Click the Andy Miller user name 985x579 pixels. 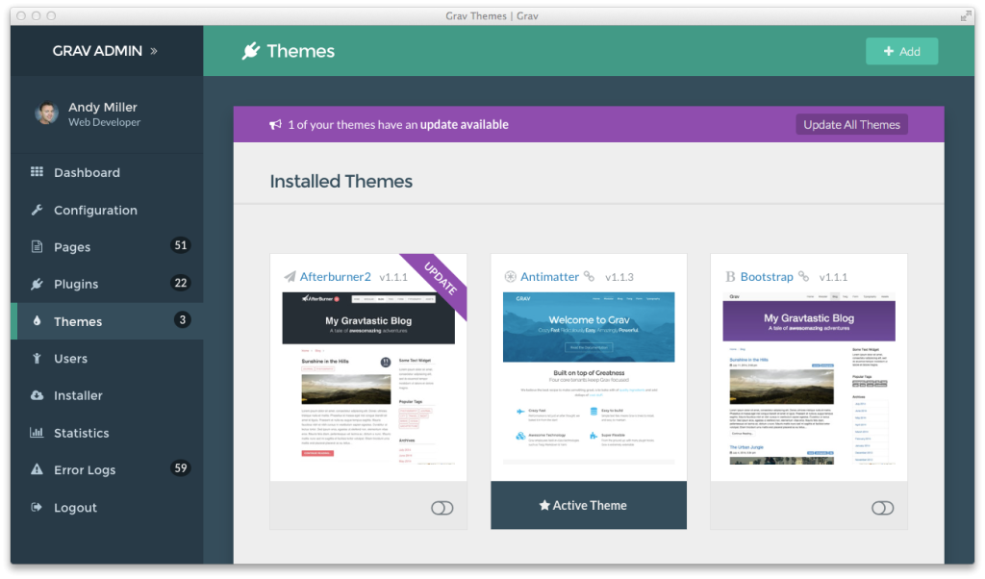pyautogui.click(x=102, y=107)
